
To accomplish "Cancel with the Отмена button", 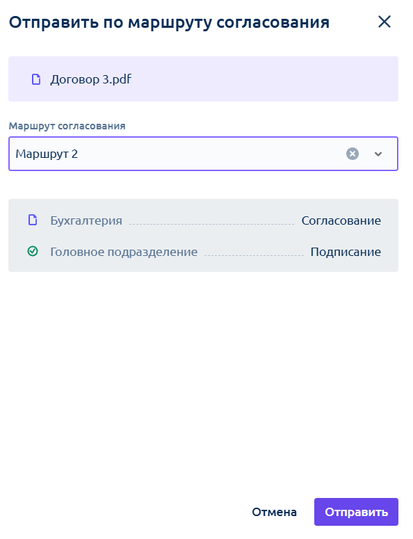I will click(274, 512).
